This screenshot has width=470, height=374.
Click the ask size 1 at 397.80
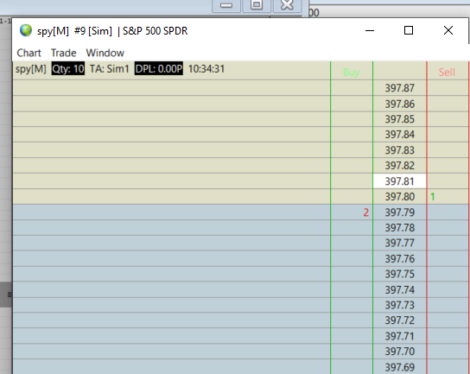pos(433,197)
